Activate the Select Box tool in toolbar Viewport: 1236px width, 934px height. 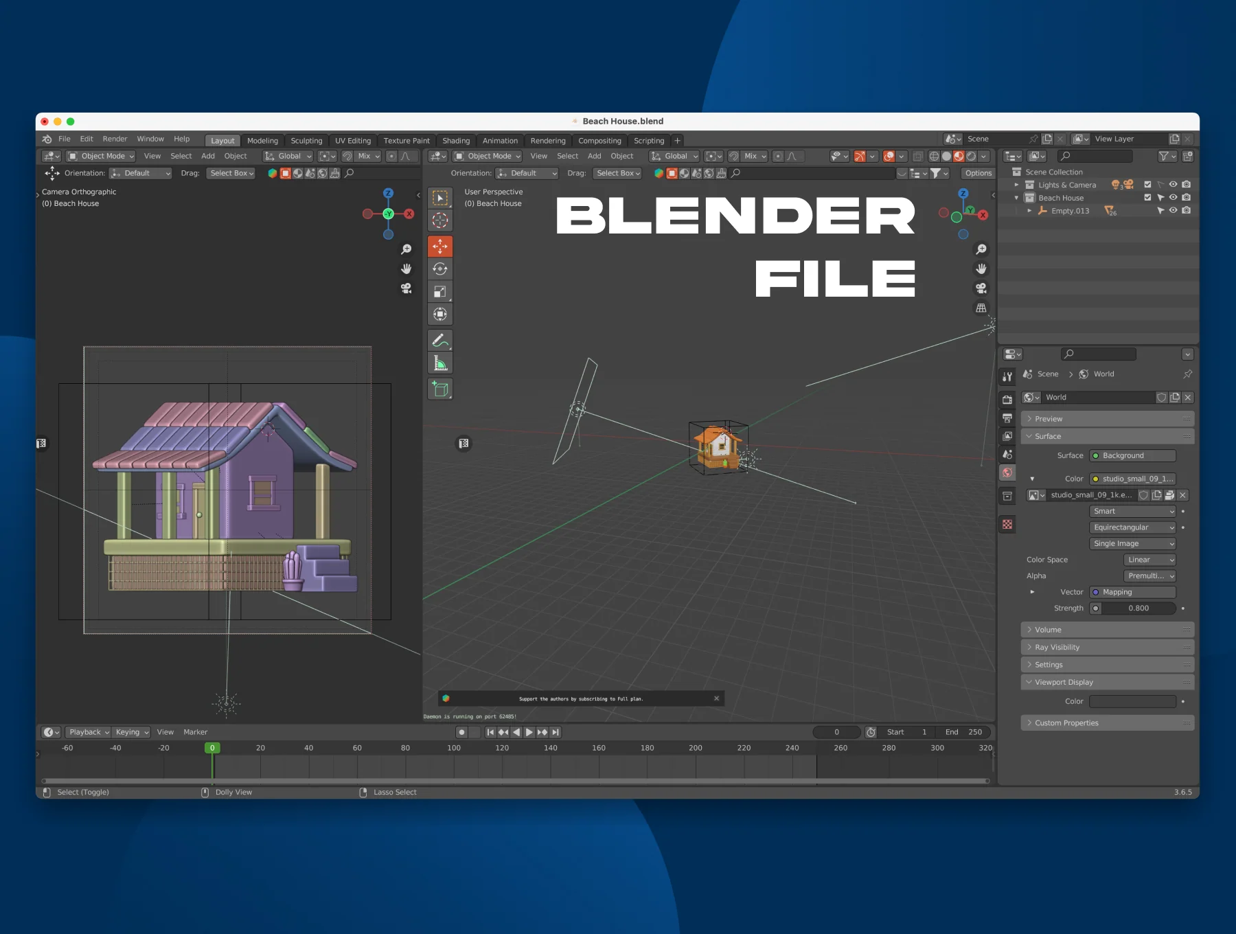[440, 198]
